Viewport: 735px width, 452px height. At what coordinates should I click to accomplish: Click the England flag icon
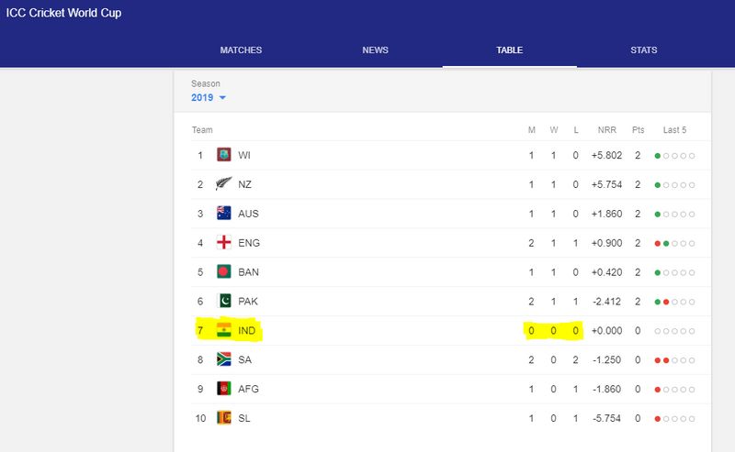tap(223, 242)
